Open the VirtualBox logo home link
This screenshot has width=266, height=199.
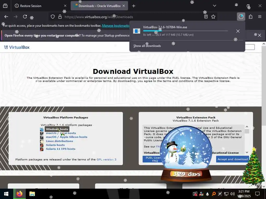17,47
